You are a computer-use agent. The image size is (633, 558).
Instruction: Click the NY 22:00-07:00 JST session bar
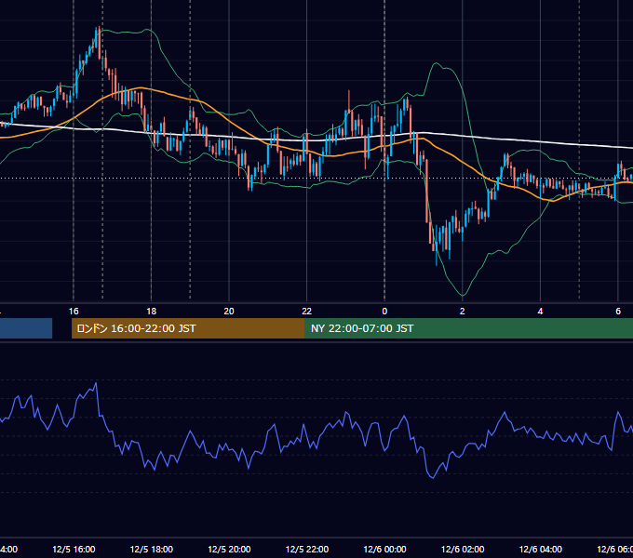coord(468,328)
